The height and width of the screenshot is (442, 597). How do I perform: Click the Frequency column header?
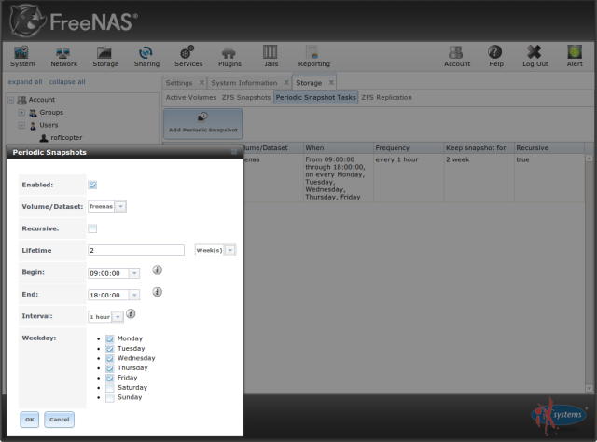[409, 148]
